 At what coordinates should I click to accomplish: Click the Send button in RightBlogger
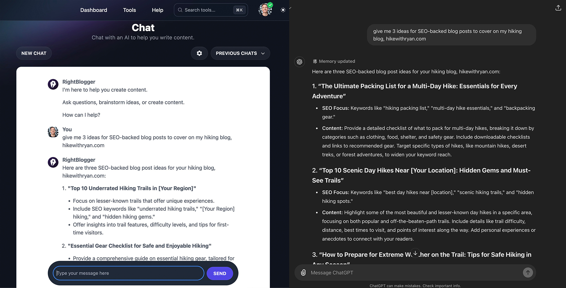[220, 273]
